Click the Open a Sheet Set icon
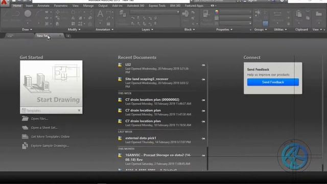The image size is (327, 184). (25, 127)
